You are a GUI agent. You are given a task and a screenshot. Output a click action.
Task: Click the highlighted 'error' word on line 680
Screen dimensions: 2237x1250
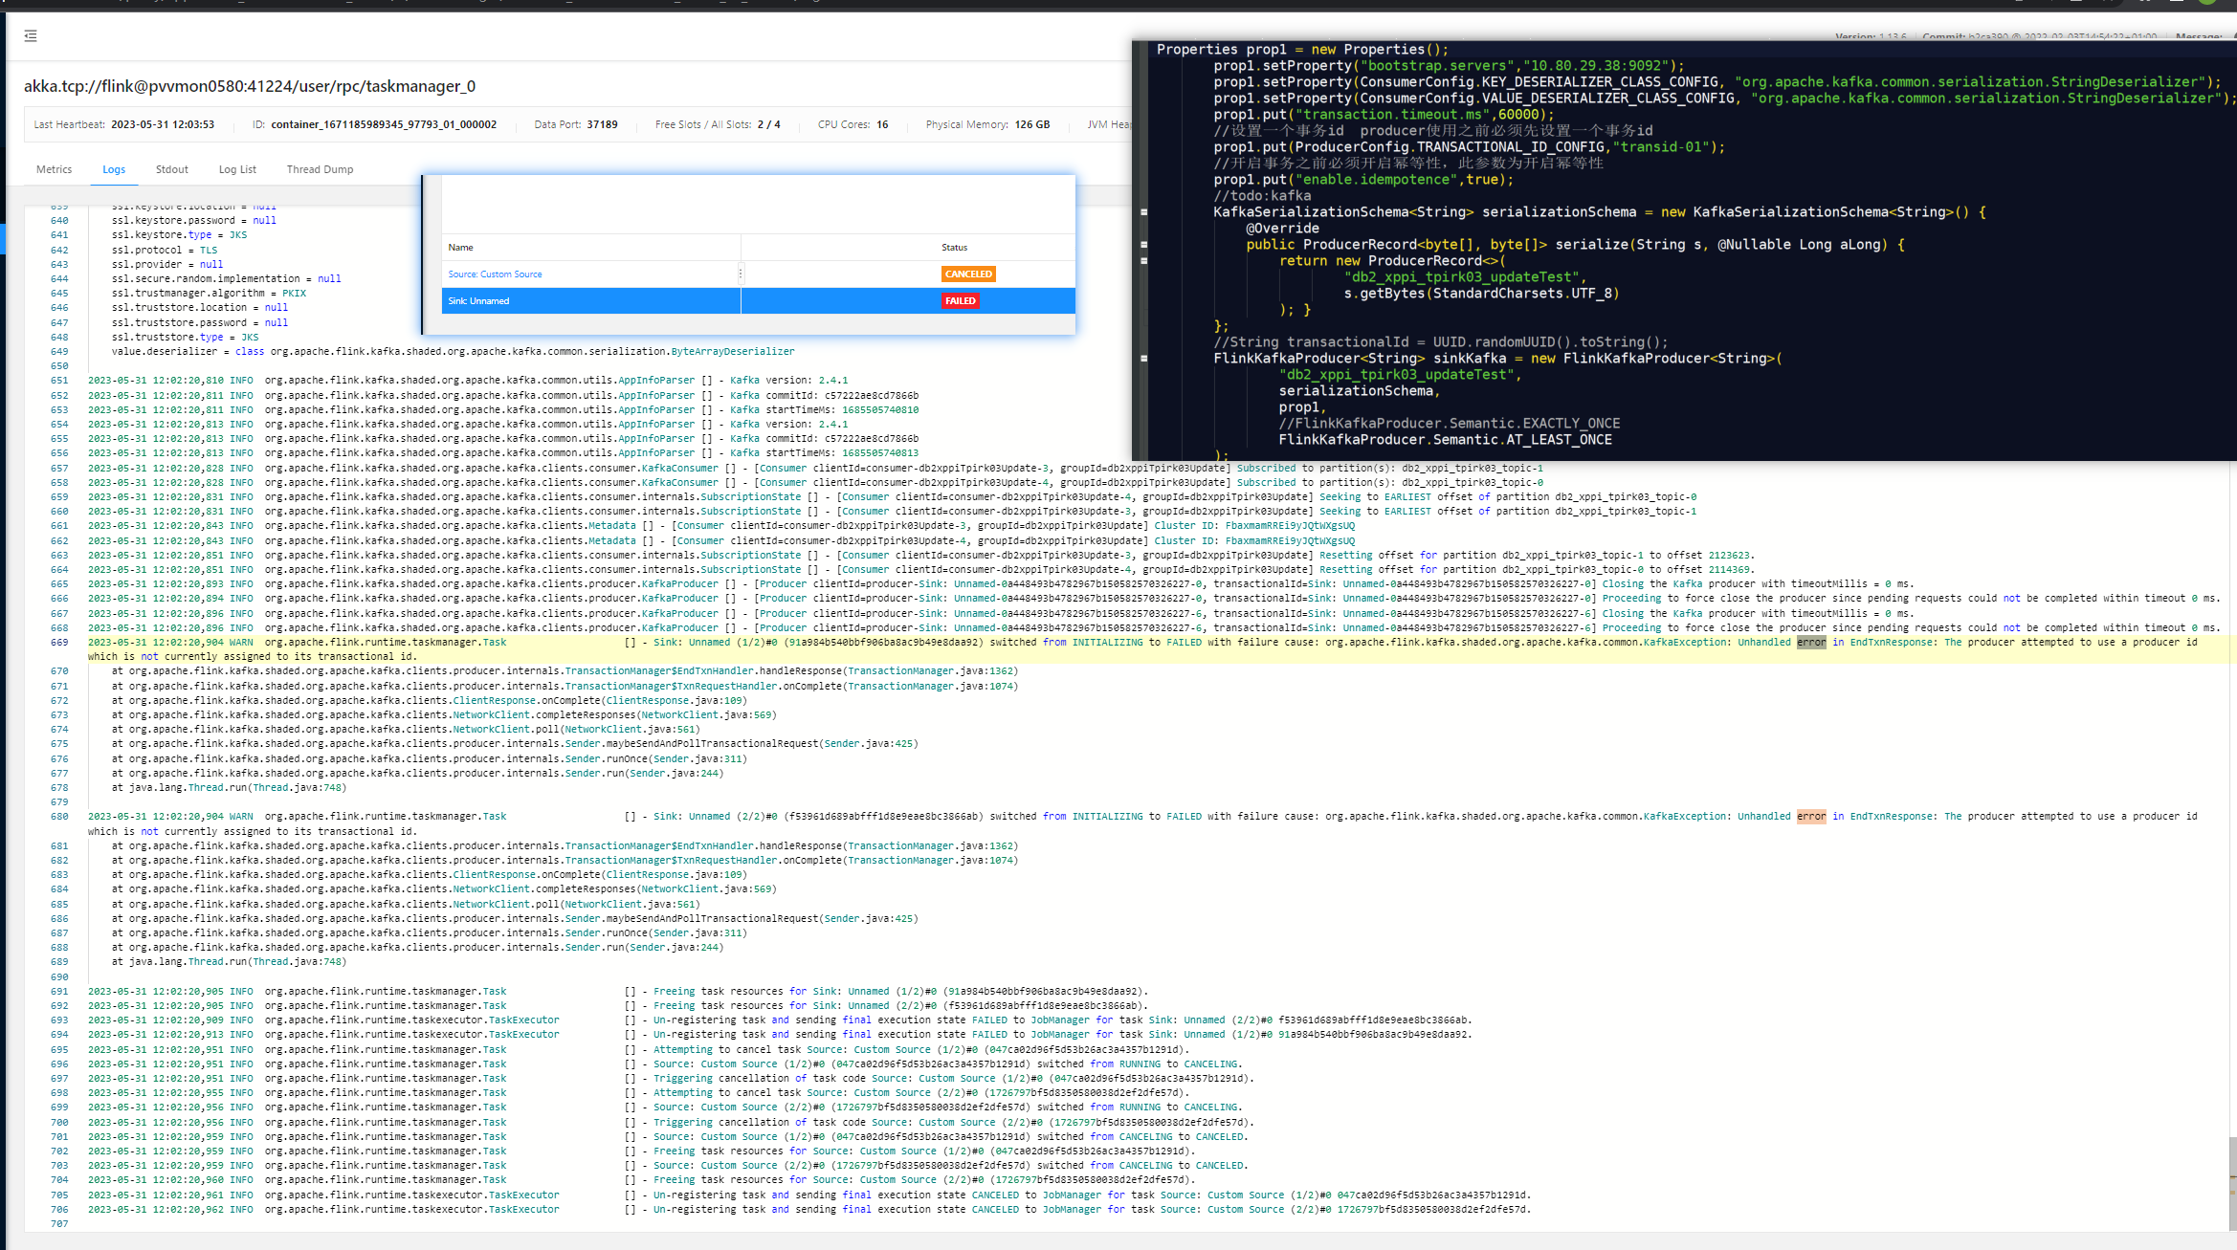(1811, 817)
